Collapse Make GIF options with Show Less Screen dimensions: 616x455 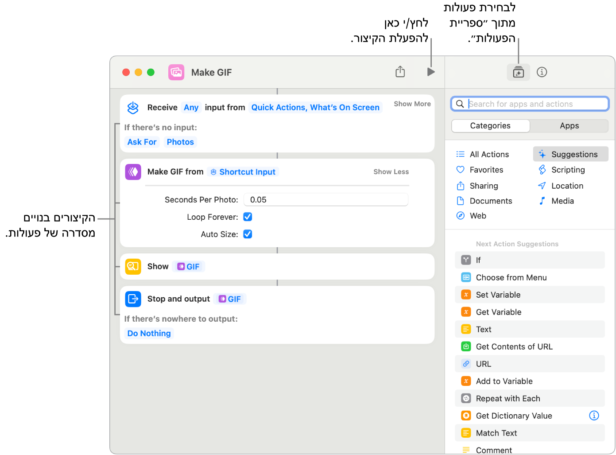391,172
